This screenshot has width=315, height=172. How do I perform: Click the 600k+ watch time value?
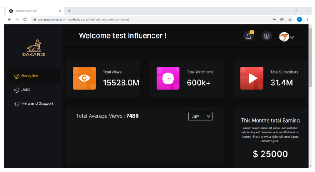coord(198,83)
